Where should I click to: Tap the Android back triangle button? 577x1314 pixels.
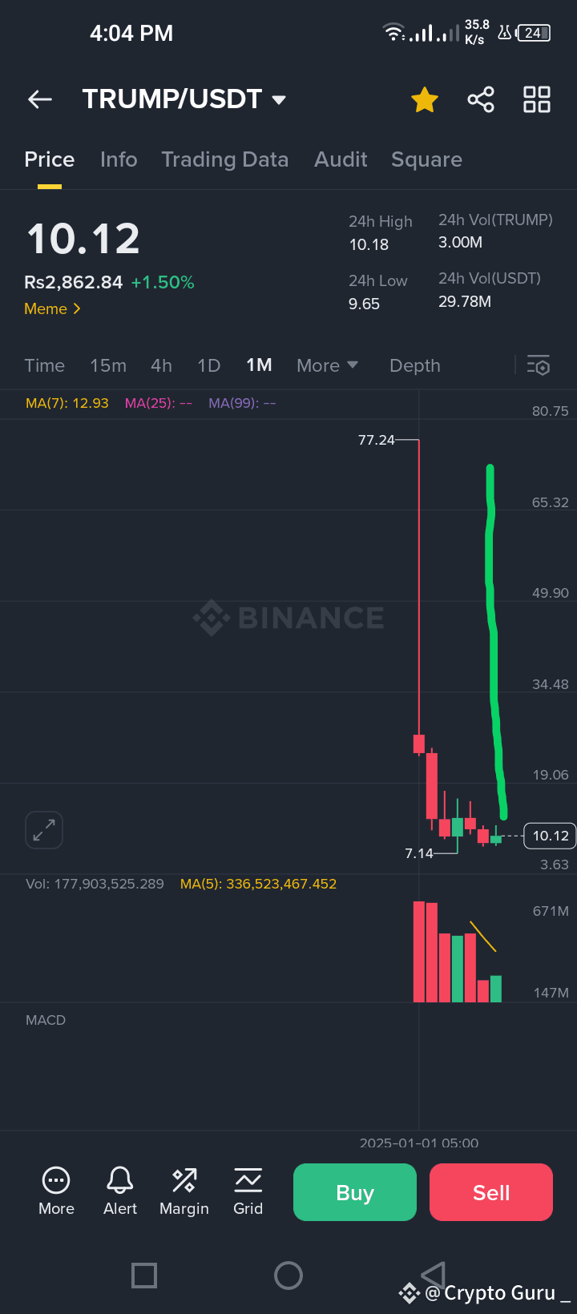coord(433,1274)
